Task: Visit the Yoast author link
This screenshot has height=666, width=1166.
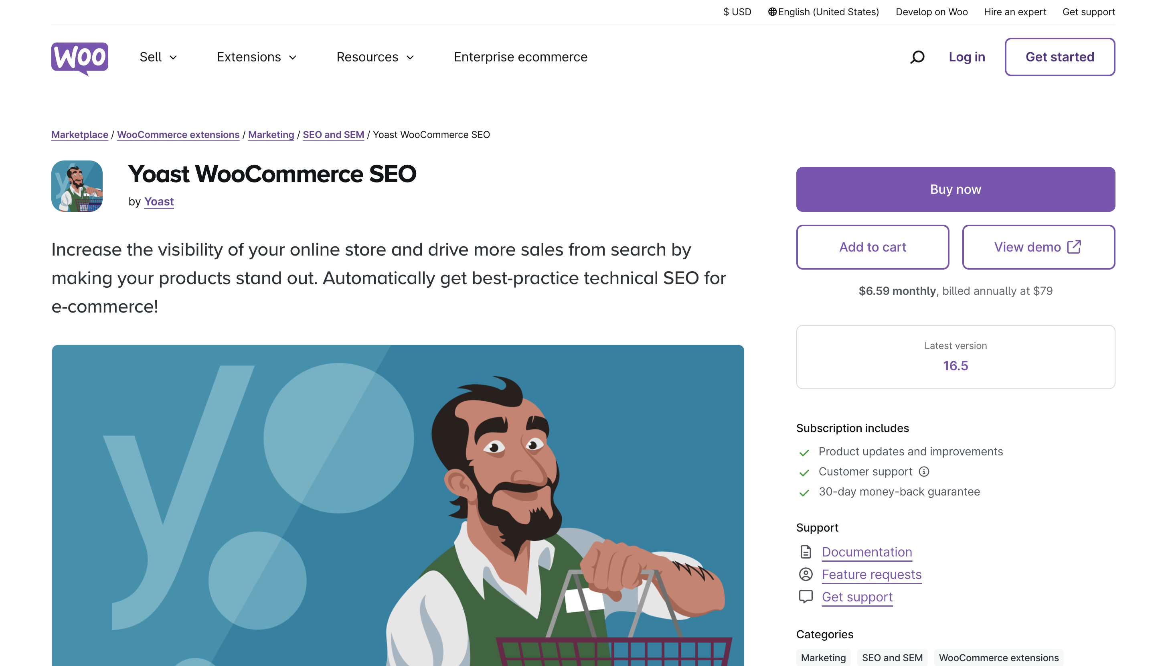Action: pos(159,202)
